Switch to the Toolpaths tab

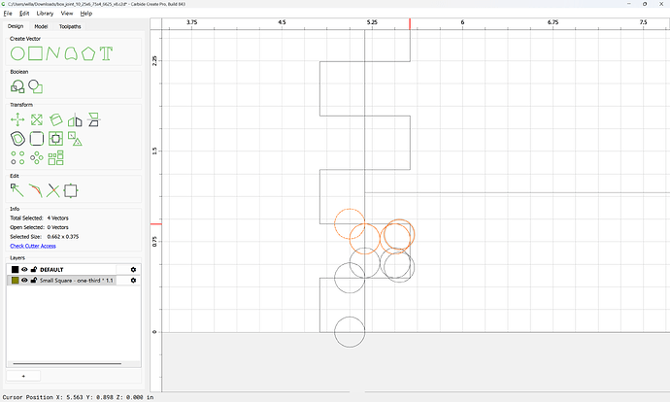tap(70, 26)
